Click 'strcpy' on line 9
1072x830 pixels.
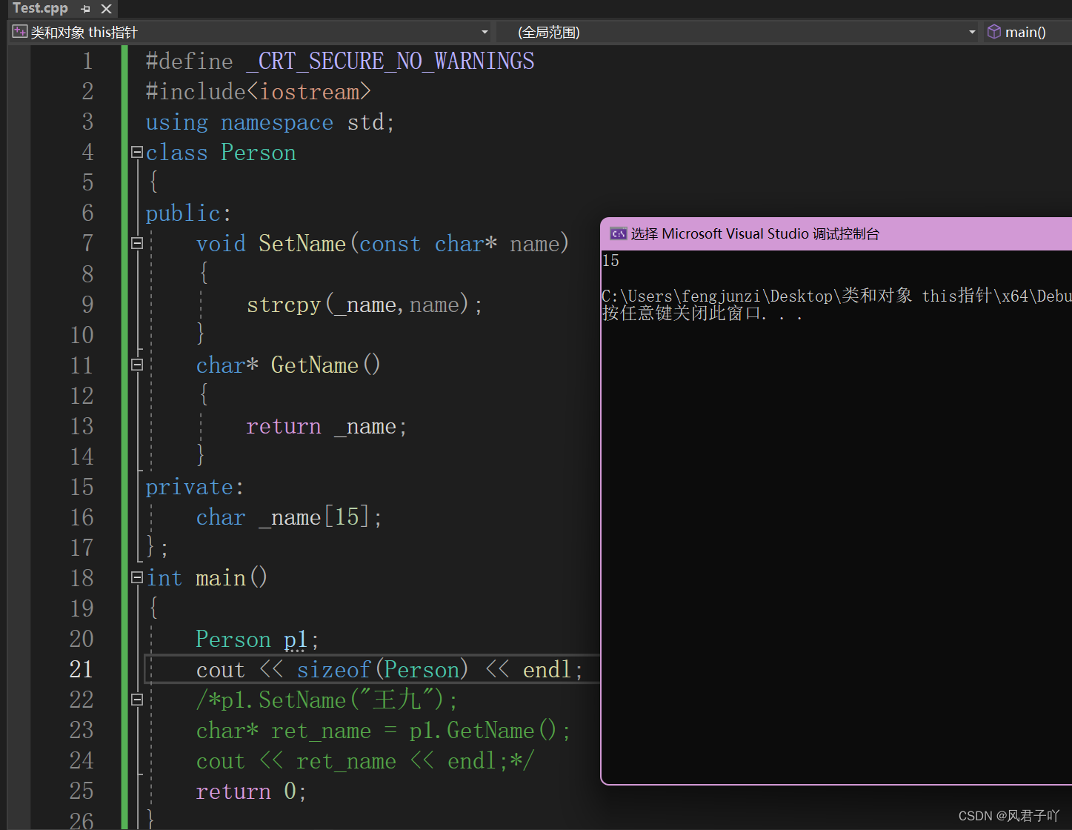pyautogui.click(x=284, y=305)
